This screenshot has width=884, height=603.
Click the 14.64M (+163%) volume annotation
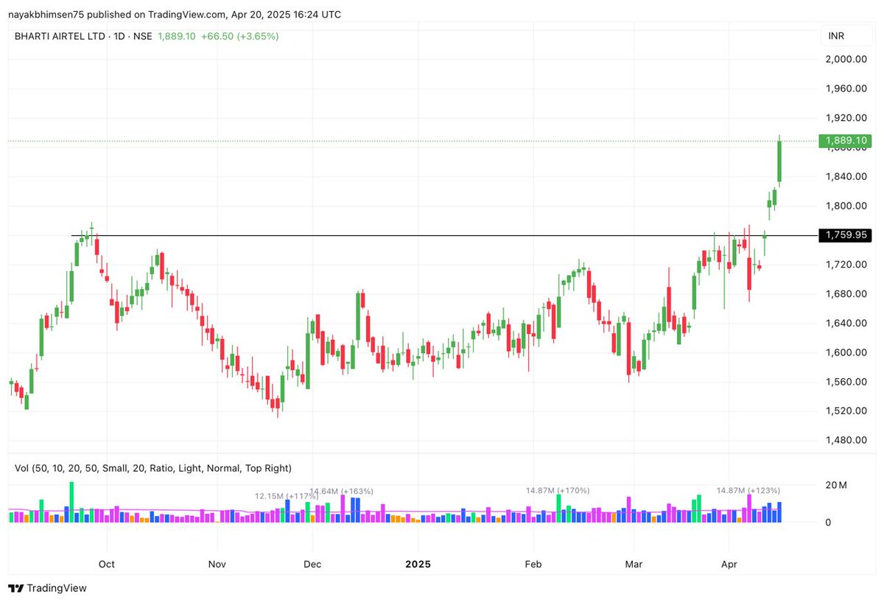click(341, 491)
